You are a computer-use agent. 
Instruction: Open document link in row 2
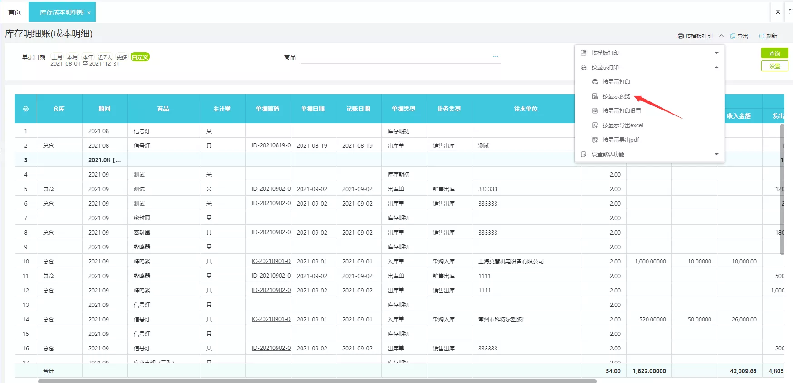coord(271,145)
